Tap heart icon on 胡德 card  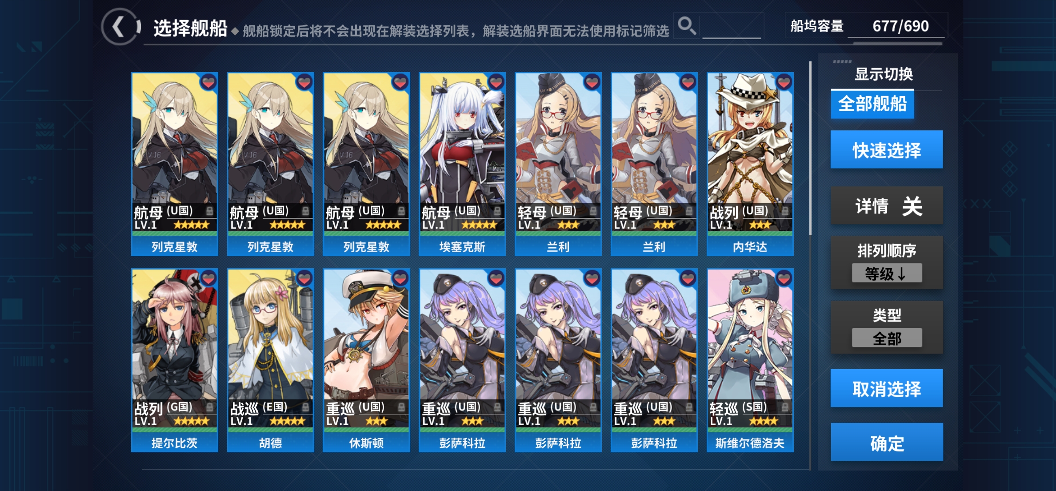[x=304, y=278]
